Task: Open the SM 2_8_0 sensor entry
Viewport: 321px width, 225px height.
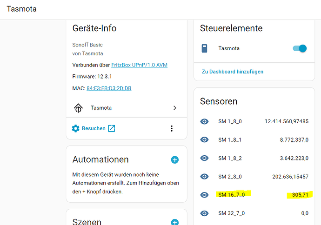Action: tap(254, 177)
